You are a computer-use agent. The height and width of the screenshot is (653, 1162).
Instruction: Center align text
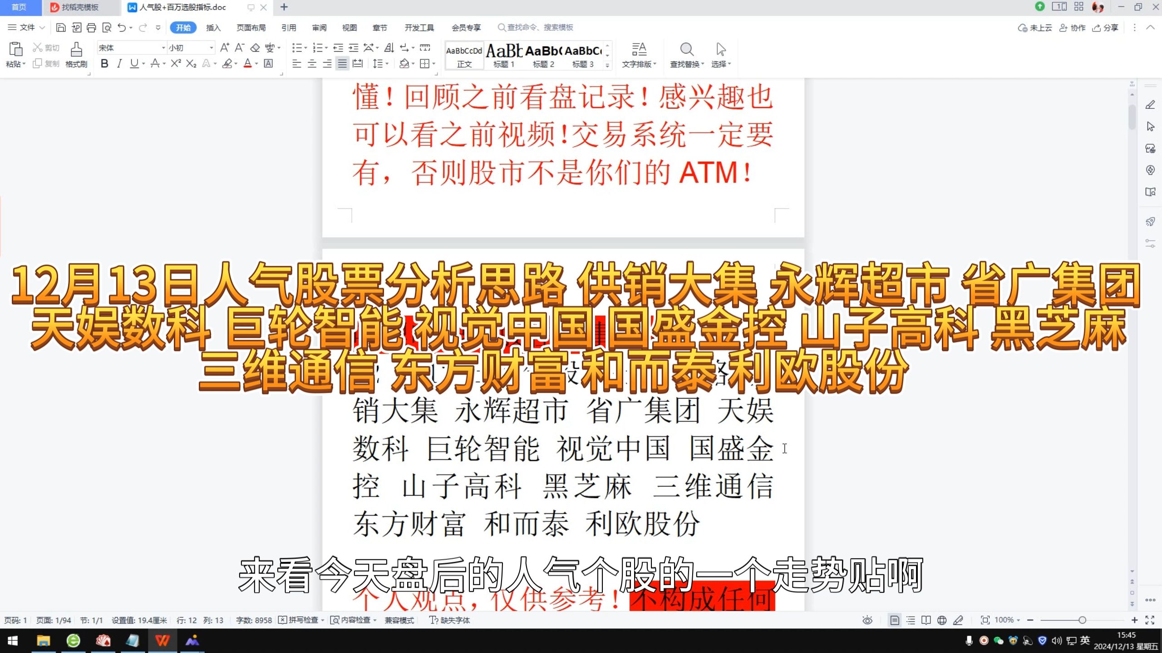(312, 63)
